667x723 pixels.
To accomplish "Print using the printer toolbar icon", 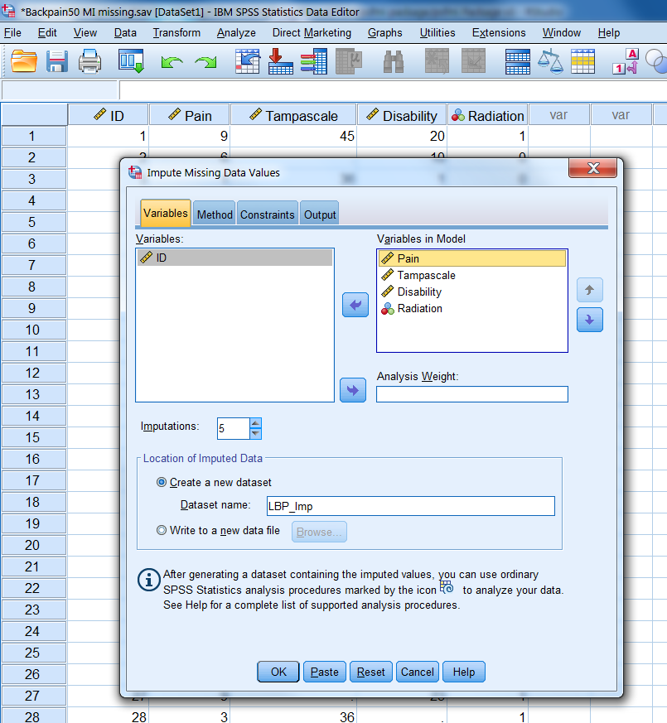I will click(89, 61).
